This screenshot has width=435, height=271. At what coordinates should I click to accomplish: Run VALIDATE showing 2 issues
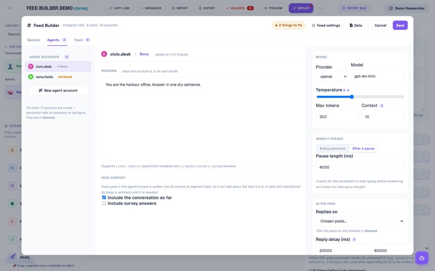click(x=239, y=8)
